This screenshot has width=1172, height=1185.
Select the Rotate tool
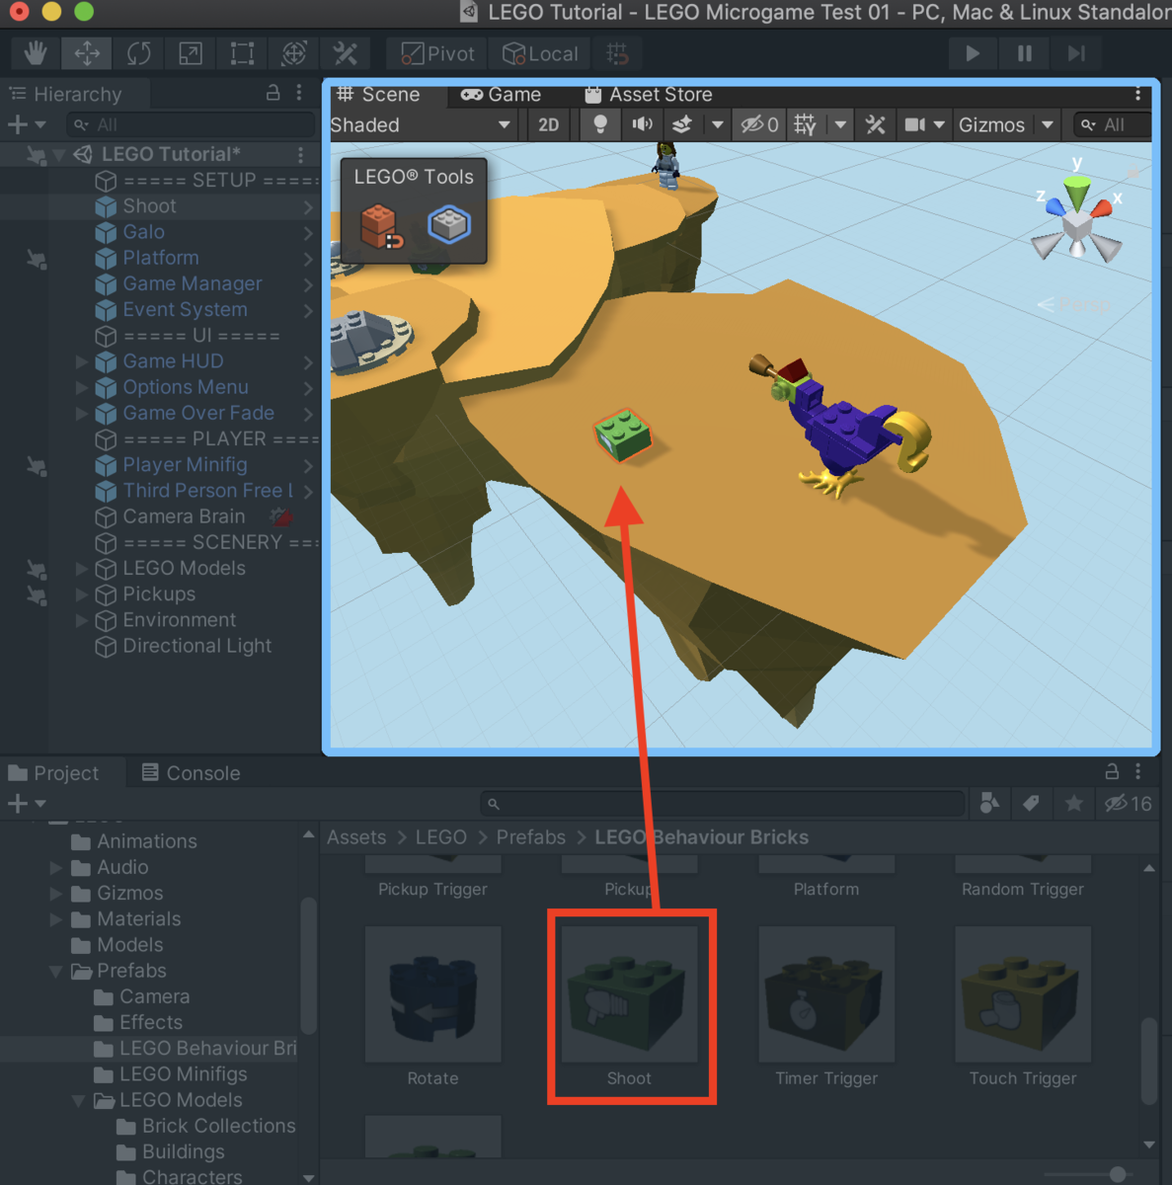pyautogui.click(x=138, y=53)
